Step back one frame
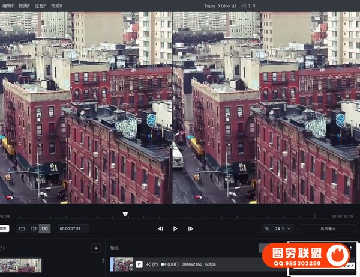The image size is (360, 277). pyautogui.click(x=160, y=228)
